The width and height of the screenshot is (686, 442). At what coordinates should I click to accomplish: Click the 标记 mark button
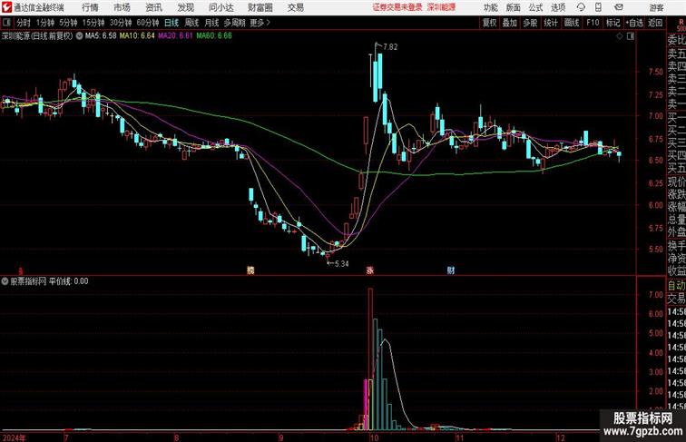point(612,23)
